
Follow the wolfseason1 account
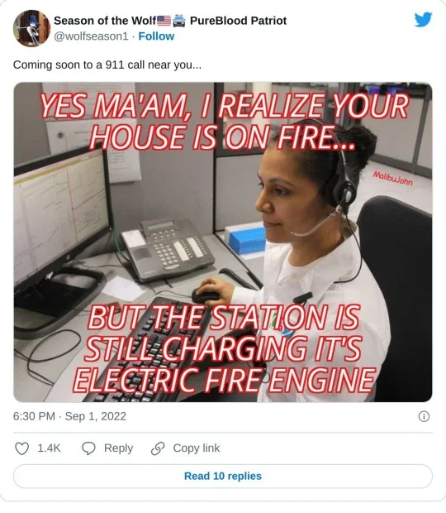coord(156,36)
